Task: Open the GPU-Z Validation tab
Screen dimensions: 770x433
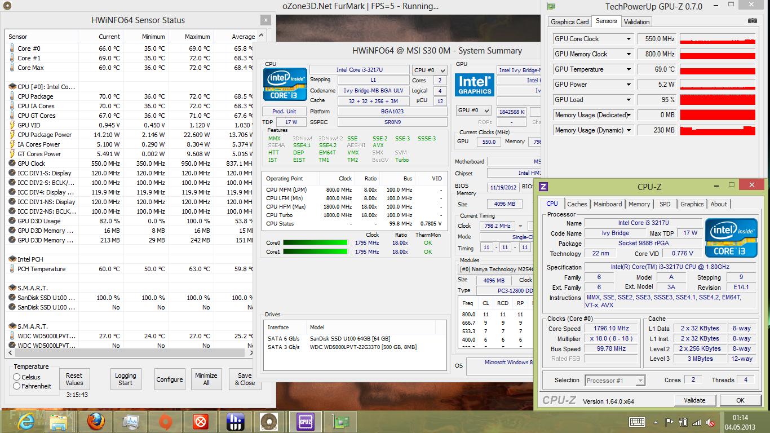Action: coord(637,22)
